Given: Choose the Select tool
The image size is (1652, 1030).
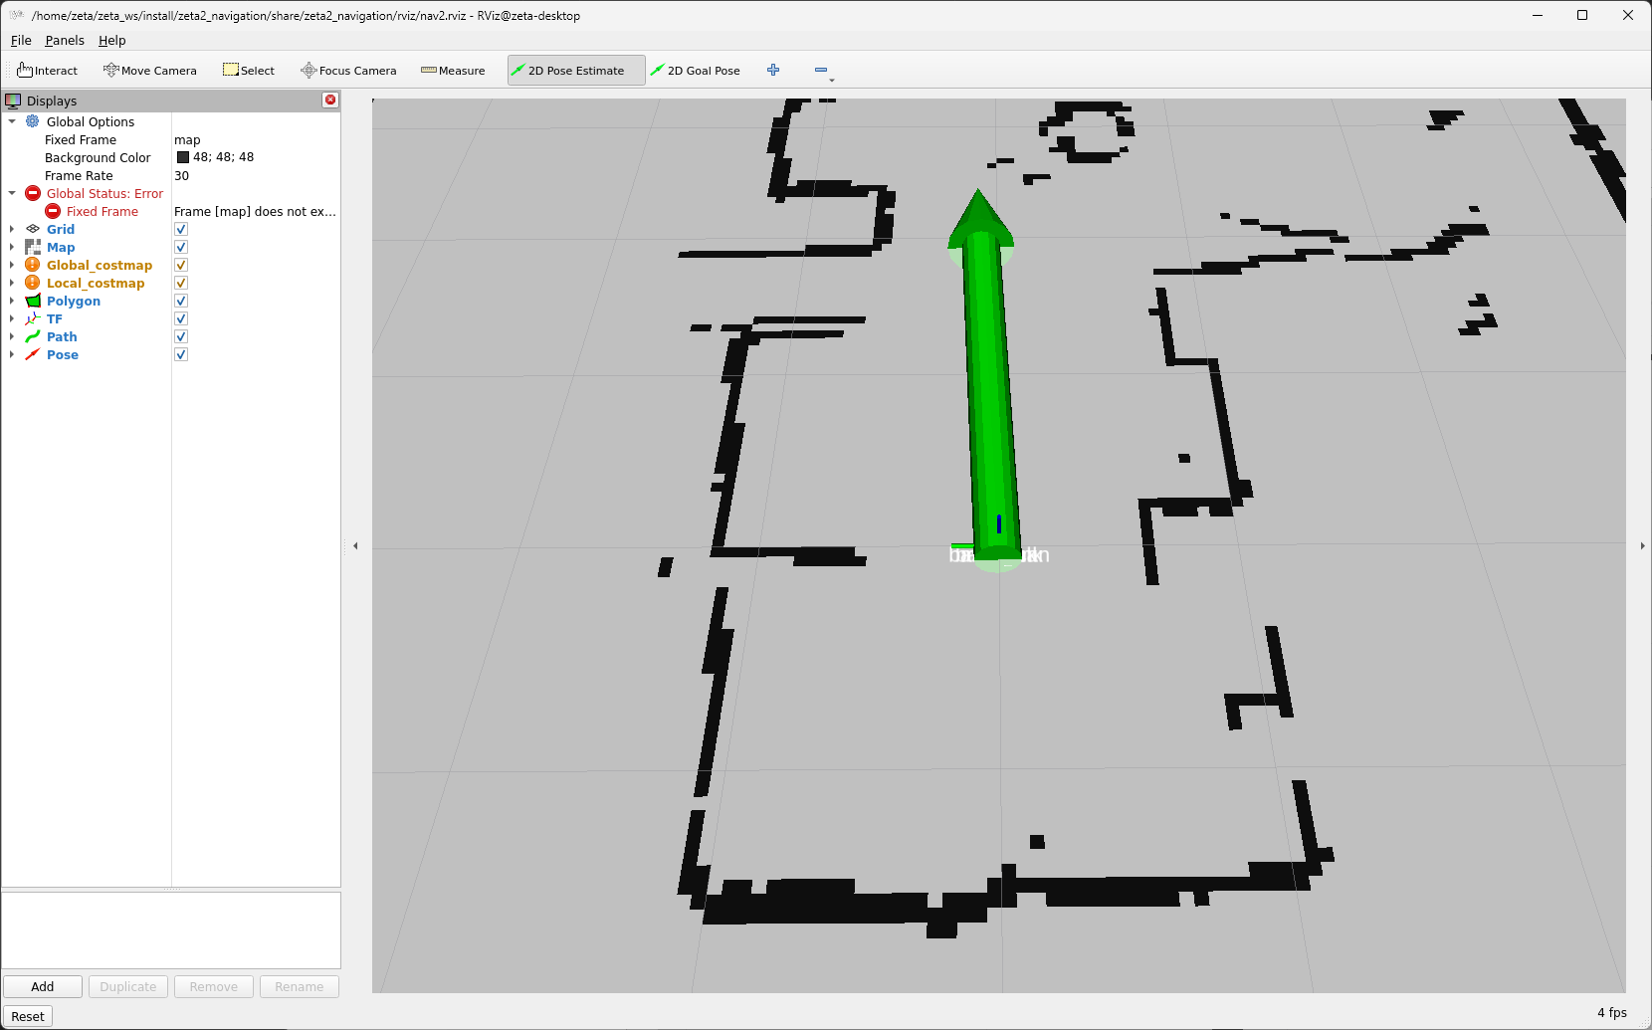Looking at the screenshot, I should (249, 71).
